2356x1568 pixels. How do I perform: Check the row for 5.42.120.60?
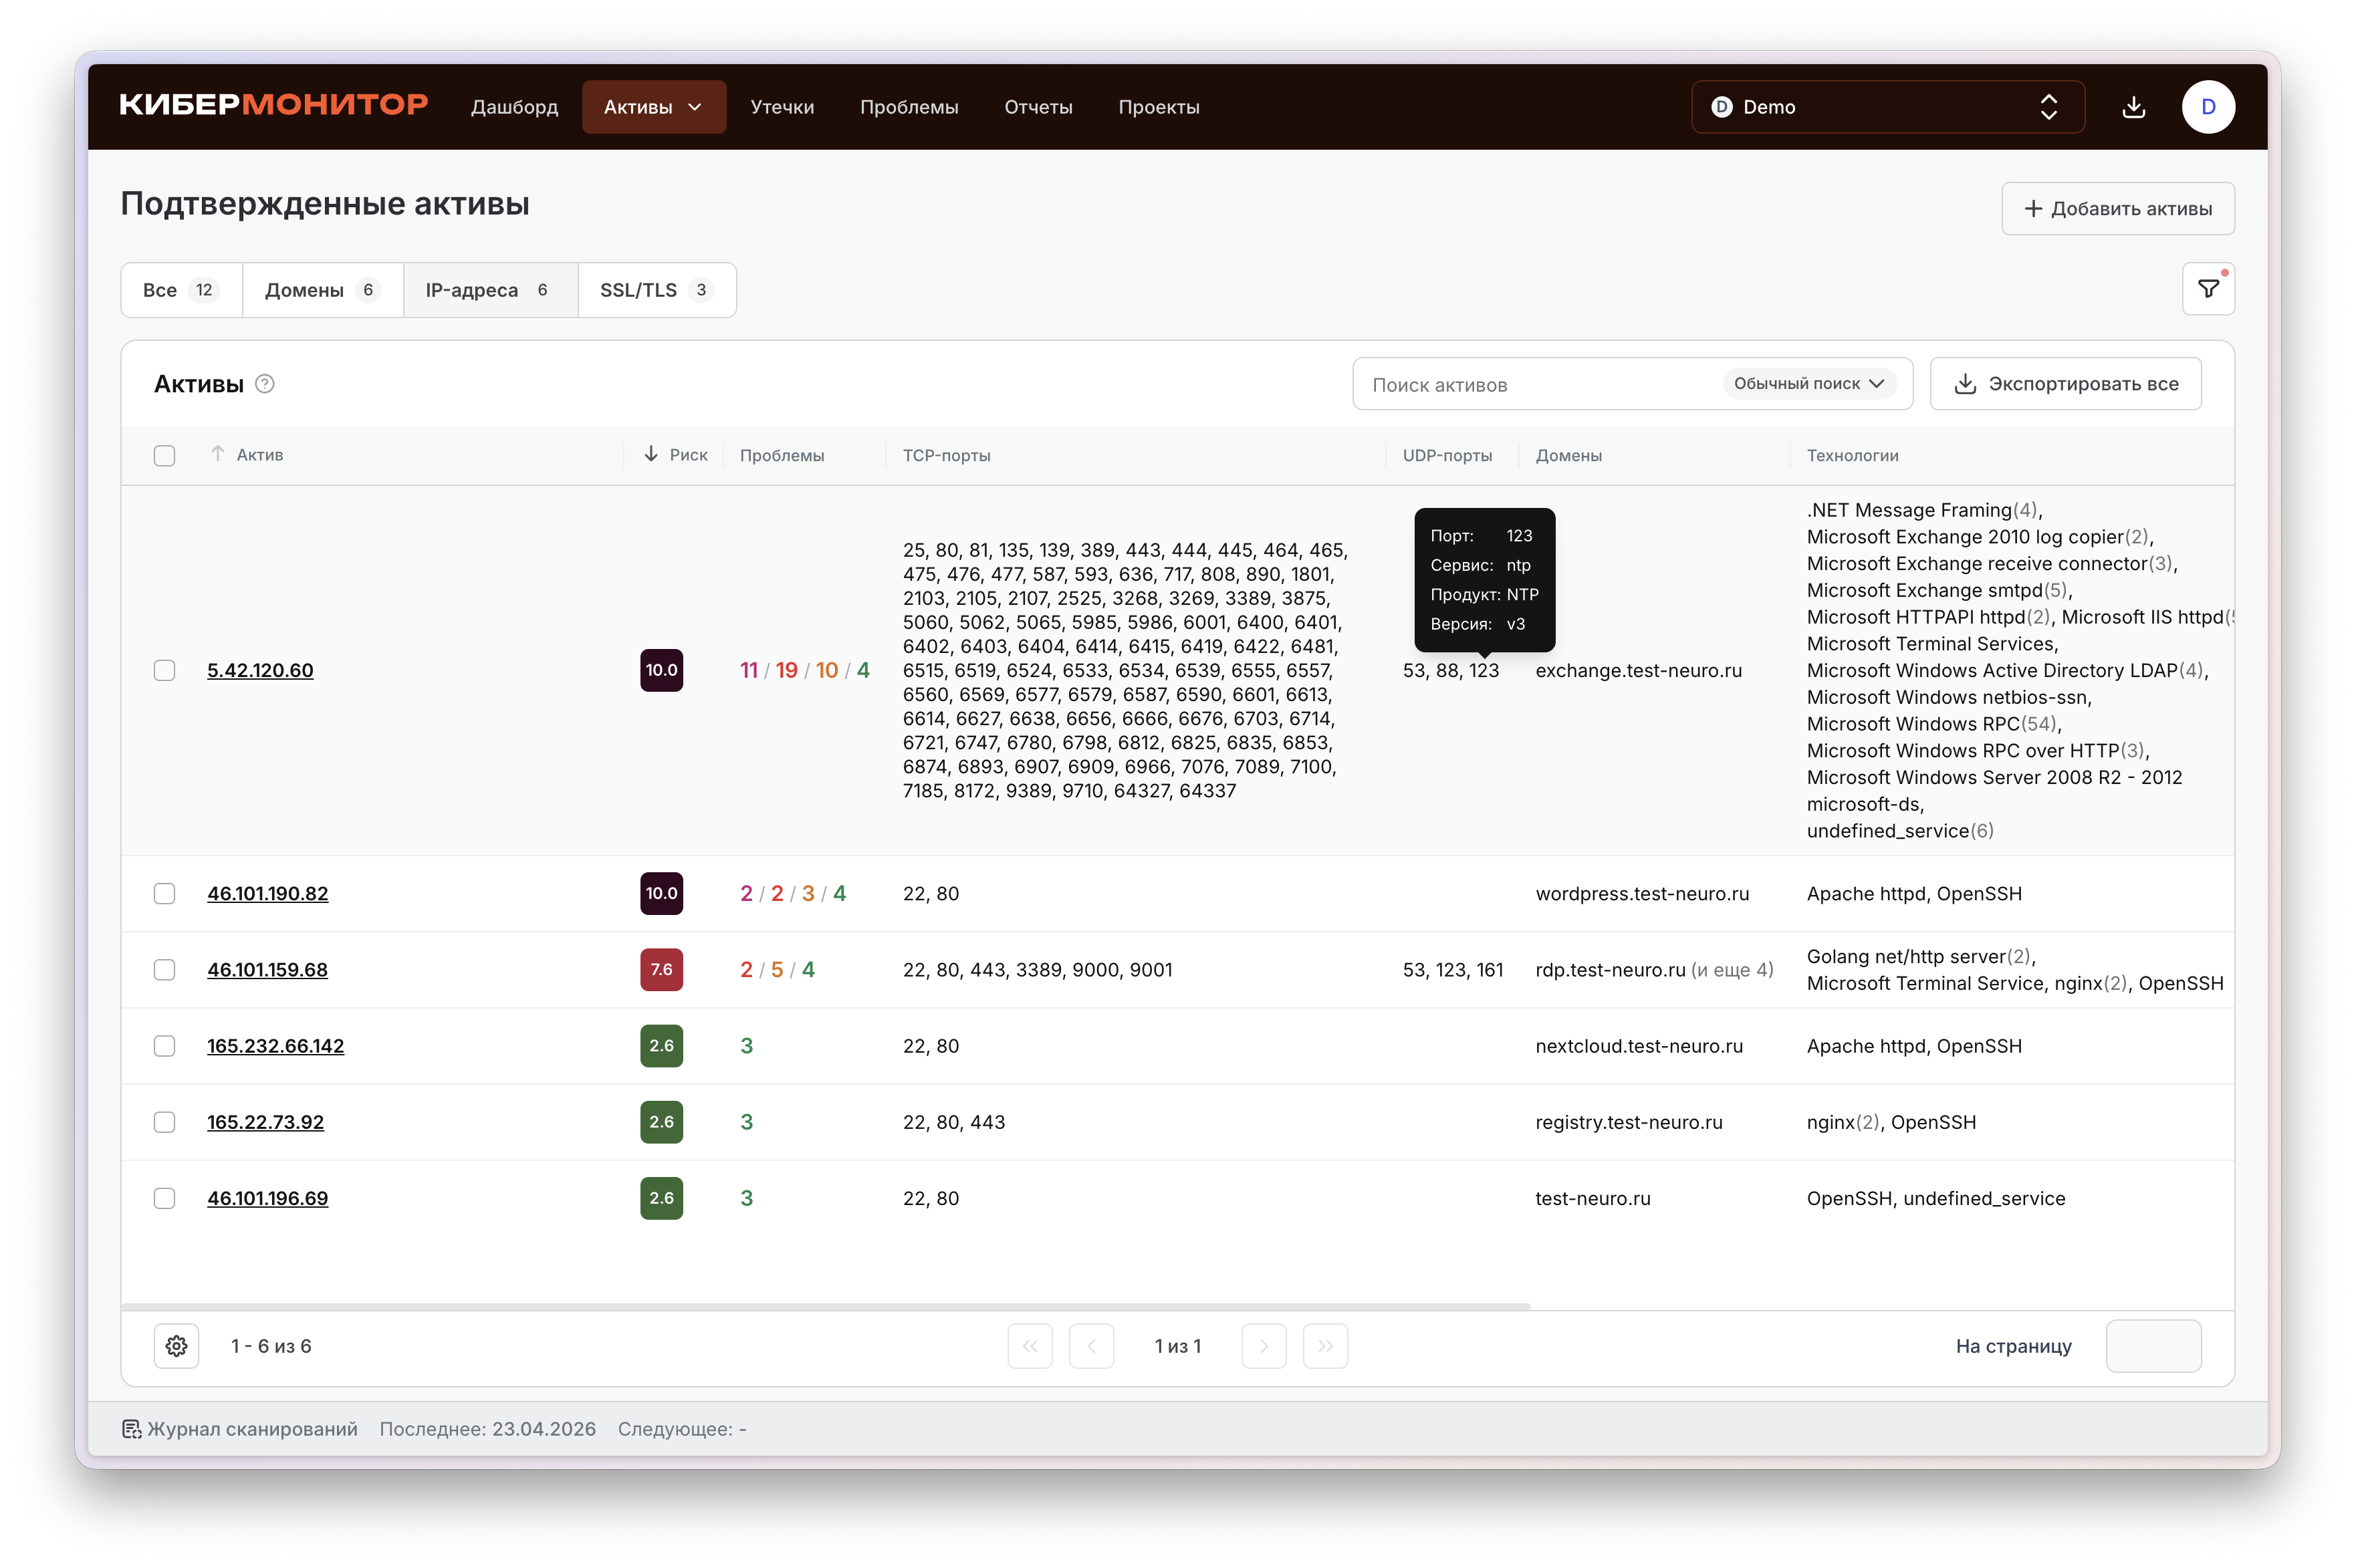165,670
